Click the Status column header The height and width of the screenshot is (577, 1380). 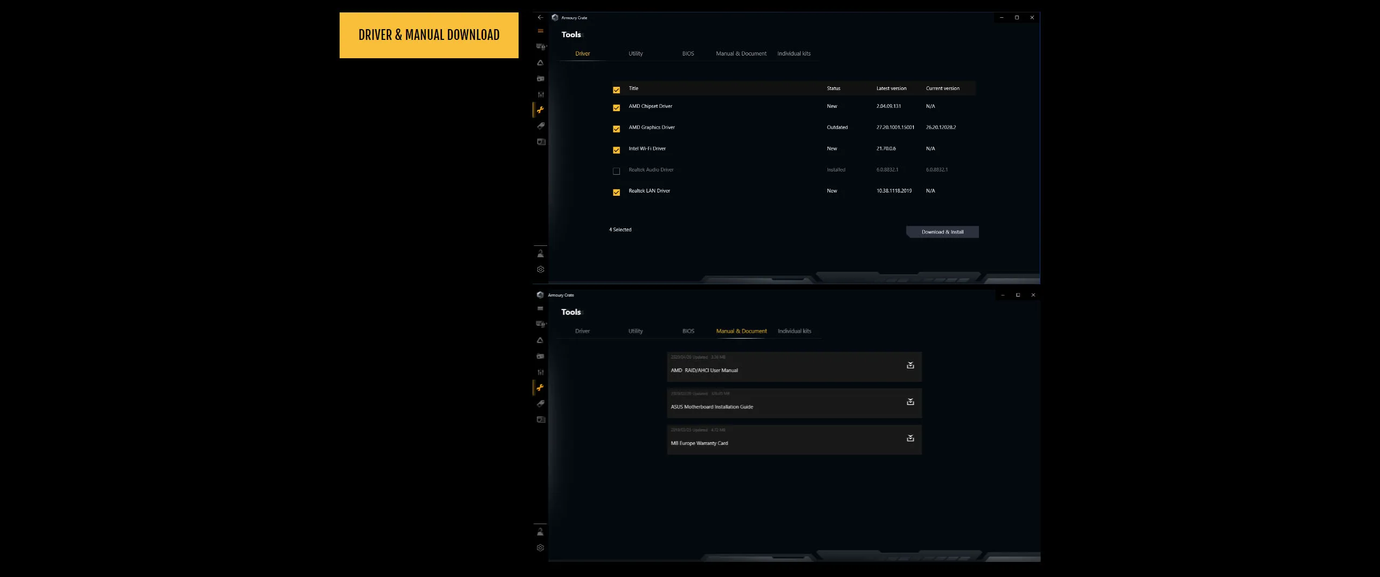[x=833, y=88]
